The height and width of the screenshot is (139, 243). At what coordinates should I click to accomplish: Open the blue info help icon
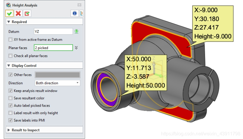point(75,13)
